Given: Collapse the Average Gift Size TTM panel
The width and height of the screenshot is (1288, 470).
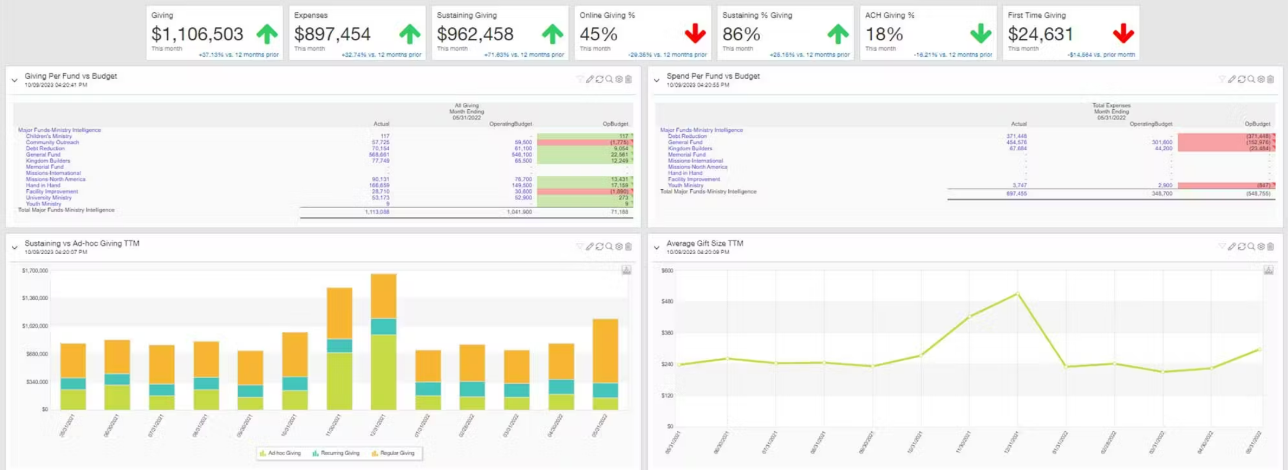Looking at the screenshot, I should (656, 247).
